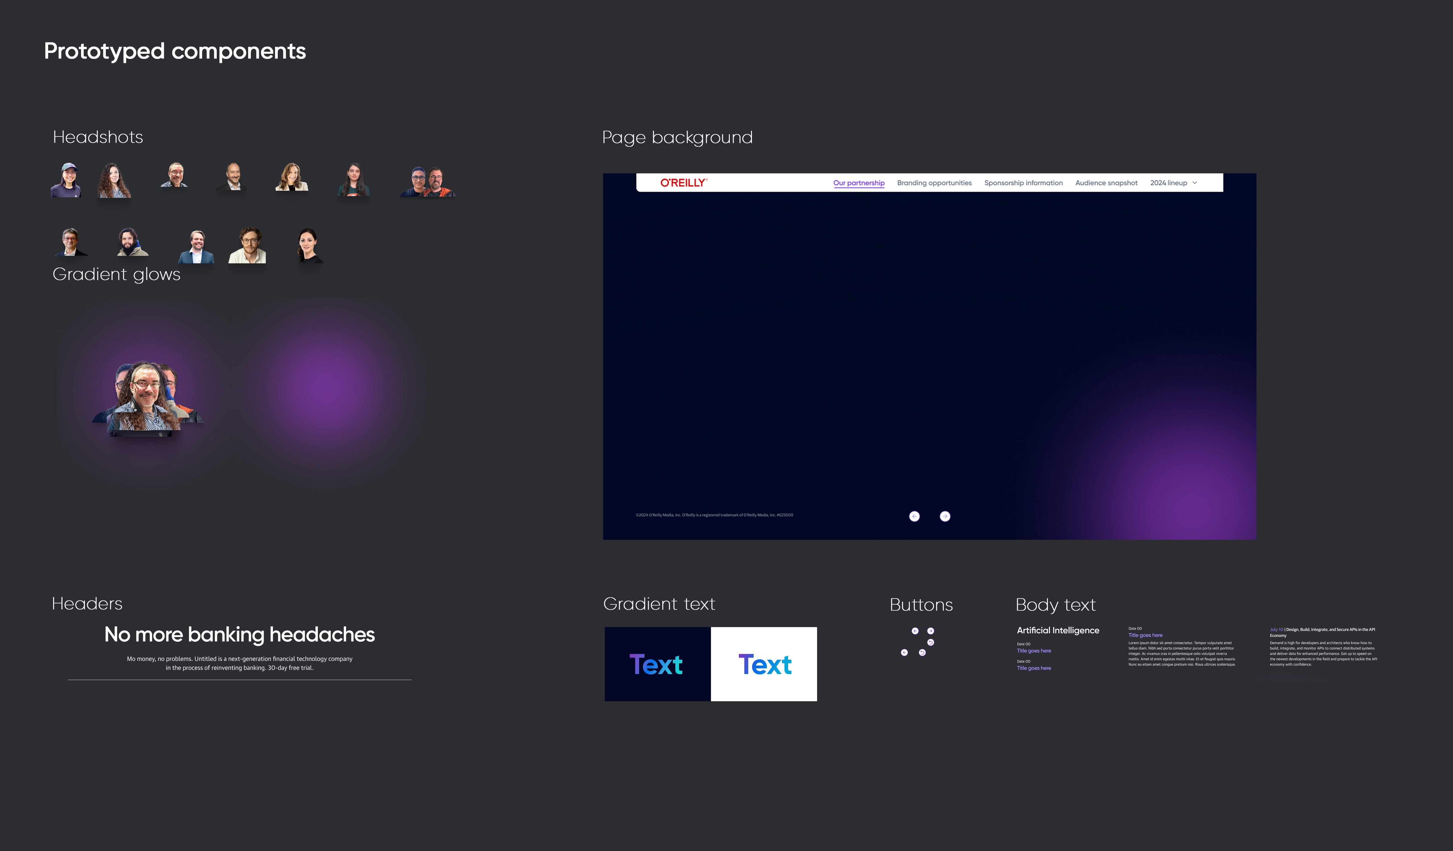Click the top-row left arrow under Buttons
This screenshot has height=851, width=1453.
915,631
